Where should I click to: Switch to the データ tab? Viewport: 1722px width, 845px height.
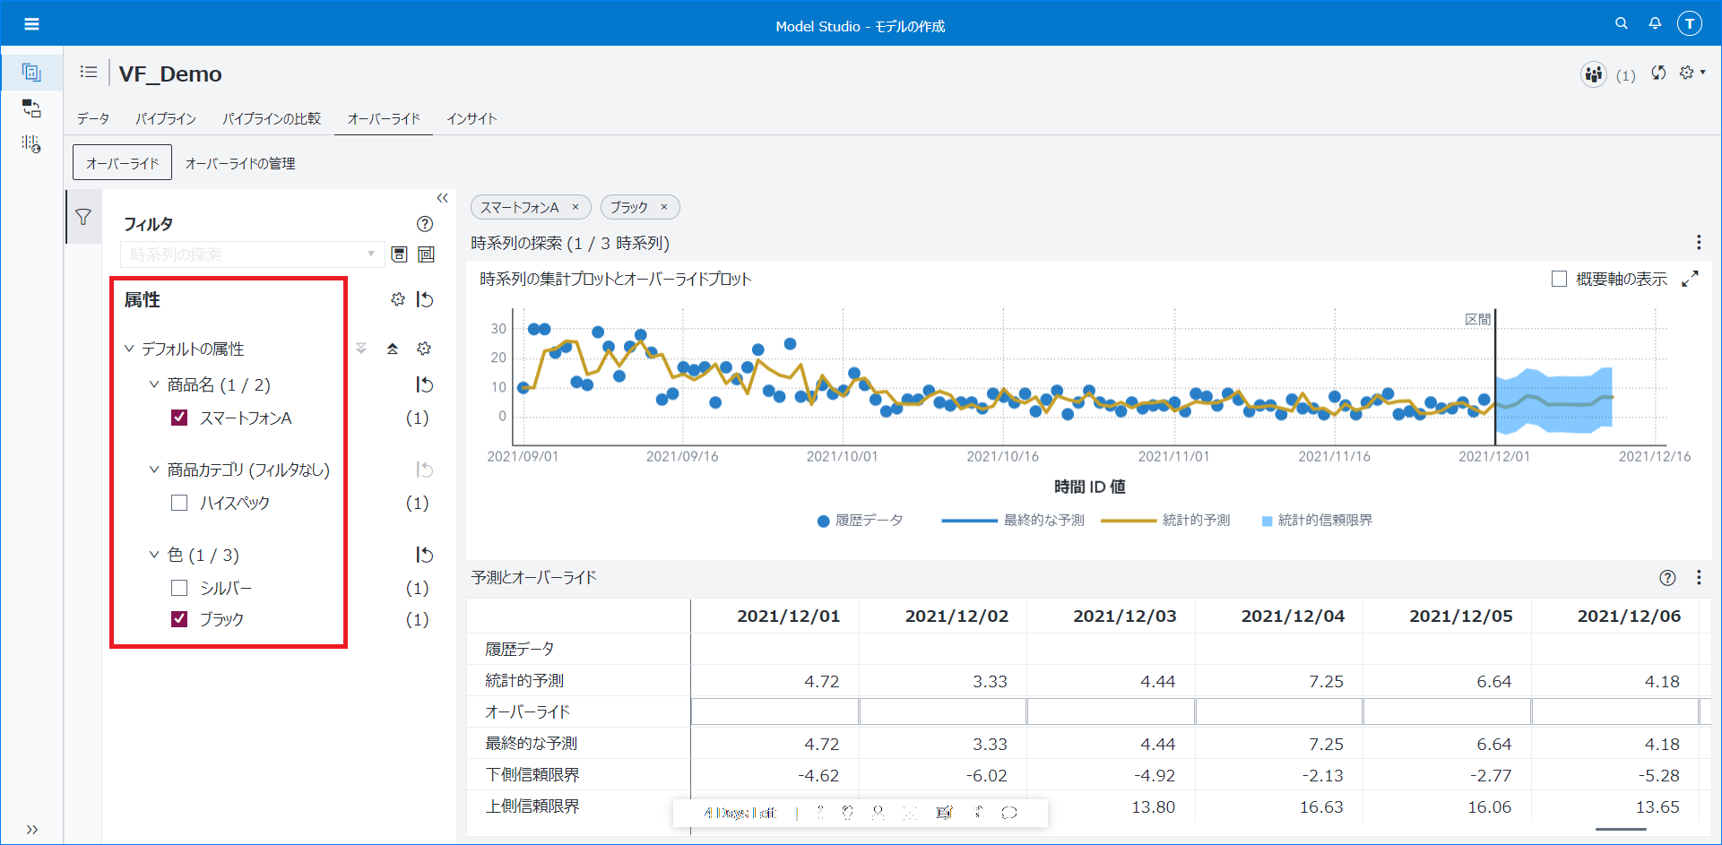(93, 118)
